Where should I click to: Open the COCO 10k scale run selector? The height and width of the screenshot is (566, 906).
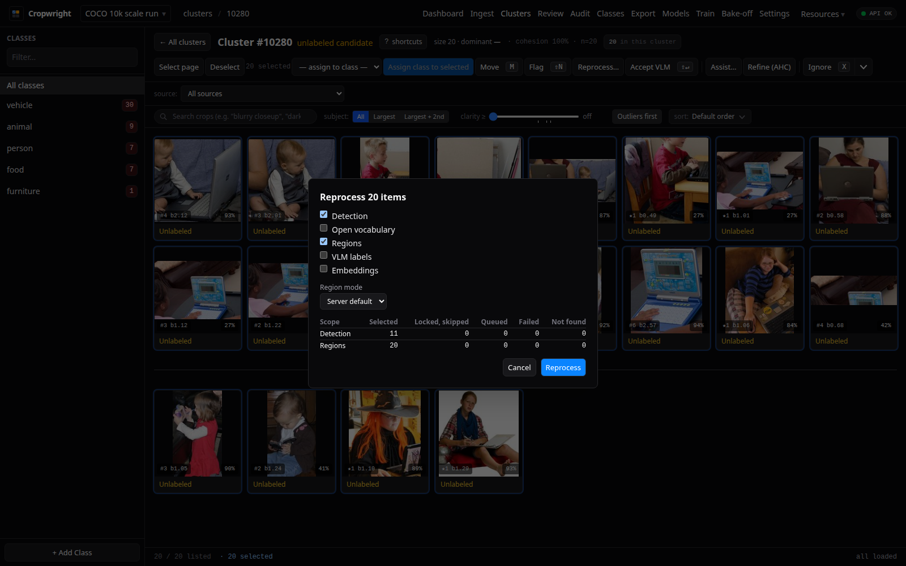[x=126, y=14]
